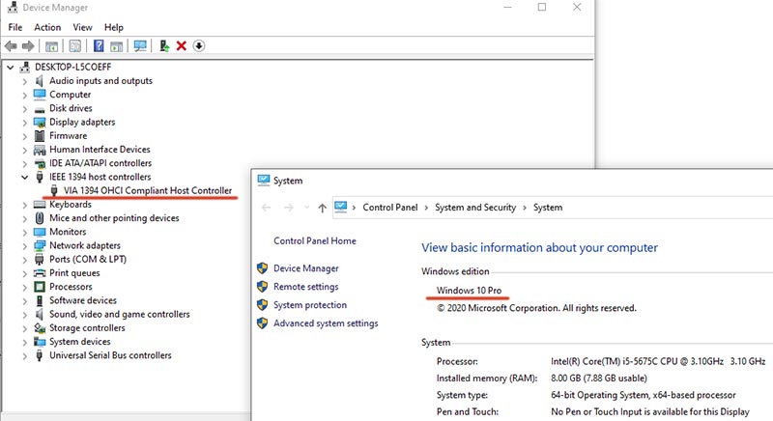The height and width of the screenshot is (421, 773).
Task: Click the blue Help question-mark toolbar icon
Action: coord(99,45)
